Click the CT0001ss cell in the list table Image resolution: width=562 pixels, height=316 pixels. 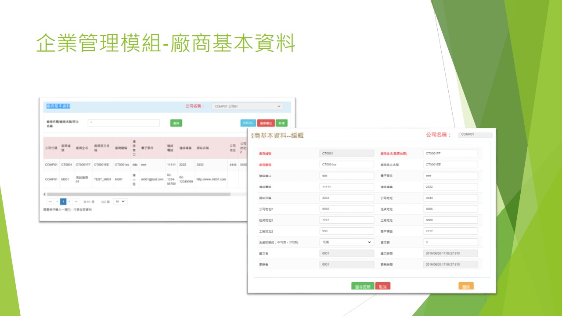coord(122,165)
